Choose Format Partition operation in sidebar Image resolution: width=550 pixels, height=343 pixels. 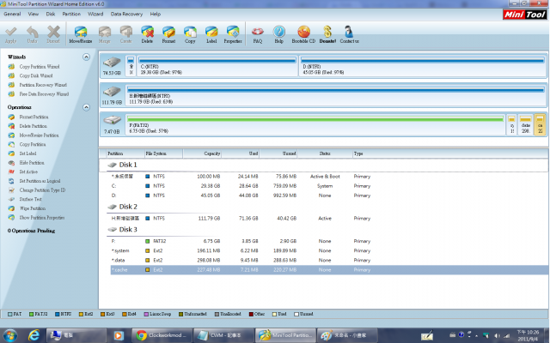tap(34, 117)
